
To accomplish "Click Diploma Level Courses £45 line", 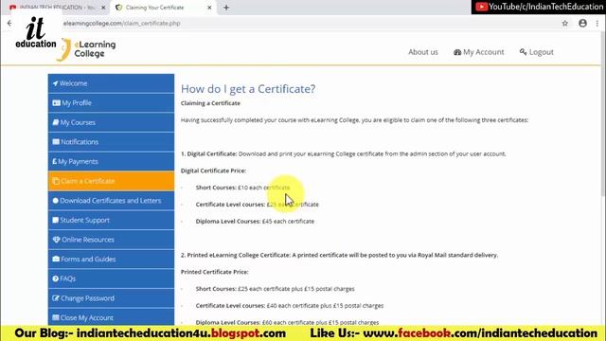I will coord(255,221).
